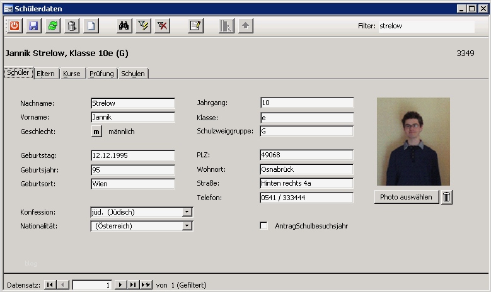Click the heading Jannik Strelow, Klasse 10e (G)
This screenshot has width=491, height=292.
[67, 53]
